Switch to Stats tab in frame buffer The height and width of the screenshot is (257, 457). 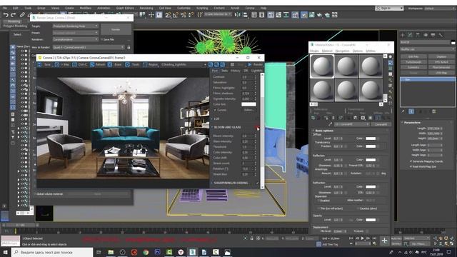coord(224,71)
